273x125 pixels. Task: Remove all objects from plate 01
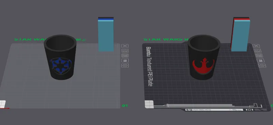click(125, 46)
